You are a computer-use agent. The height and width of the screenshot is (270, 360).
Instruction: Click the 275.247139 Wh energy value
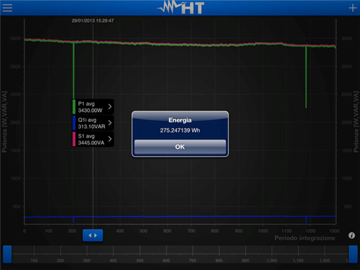point(180,130)
